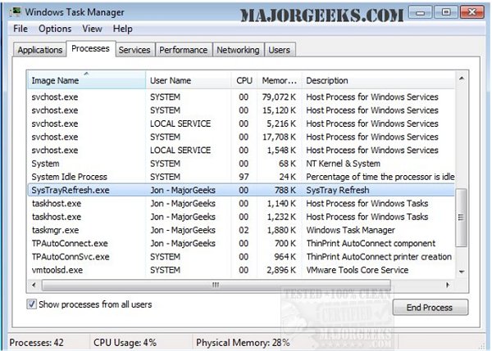Click the CPU value 97 cell
The image size is (492, 351).
click(244, 177)
